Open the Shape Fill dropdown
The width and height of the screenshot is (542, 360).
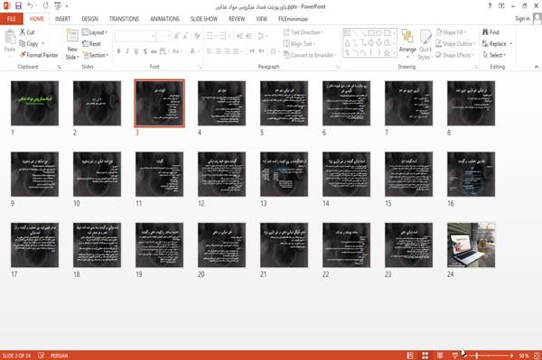(x=451, y=32)
